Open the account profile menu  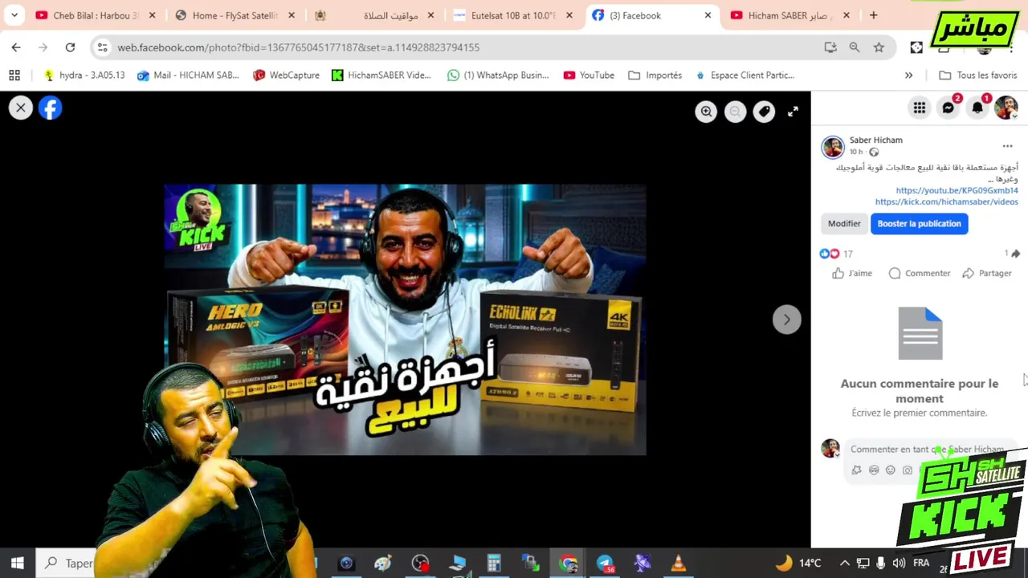(x=1006, y=108)
